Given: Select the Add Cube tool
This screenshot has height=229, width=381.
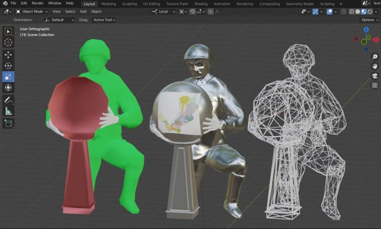Looking at the screenshot, I should 8,123.
